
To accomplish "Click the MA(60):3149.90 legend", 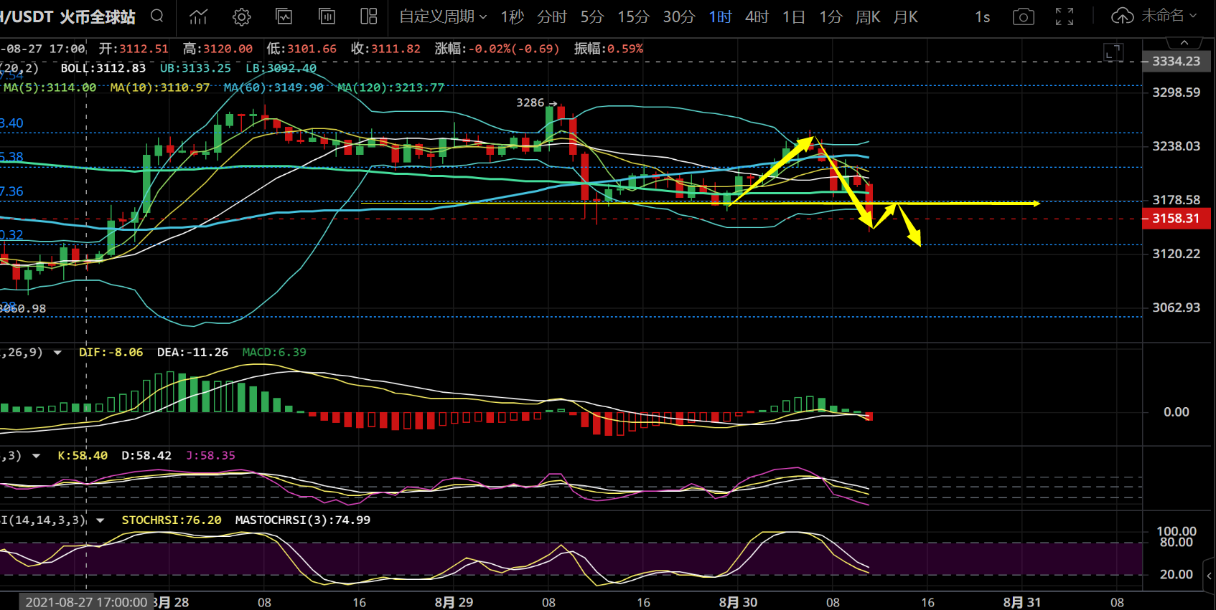I will point(273,87).
